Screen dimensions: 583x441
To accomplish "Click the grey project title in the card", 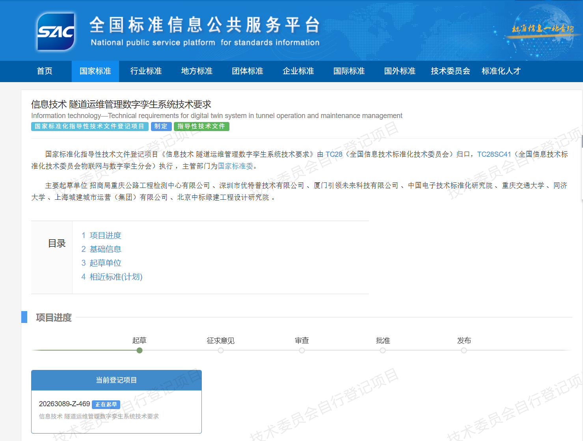I will pyautogui.click(x=99, y=416).
